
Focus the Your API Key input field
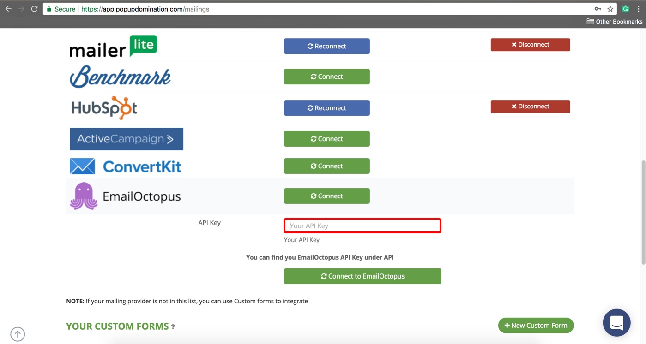[x=362, y=225]
